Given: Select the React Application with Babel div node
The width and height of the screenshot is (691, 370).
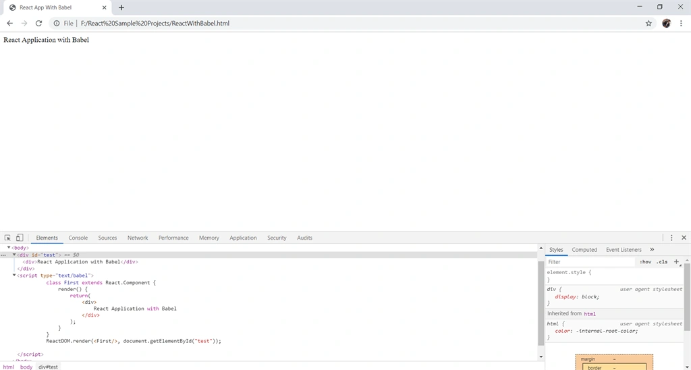Looking at the screenshot, I should pos(80,262).
